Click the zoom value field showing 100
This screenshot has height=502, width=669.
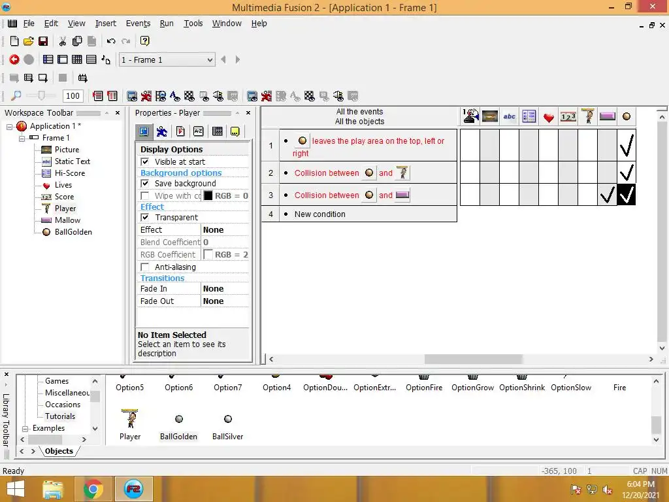73,95
